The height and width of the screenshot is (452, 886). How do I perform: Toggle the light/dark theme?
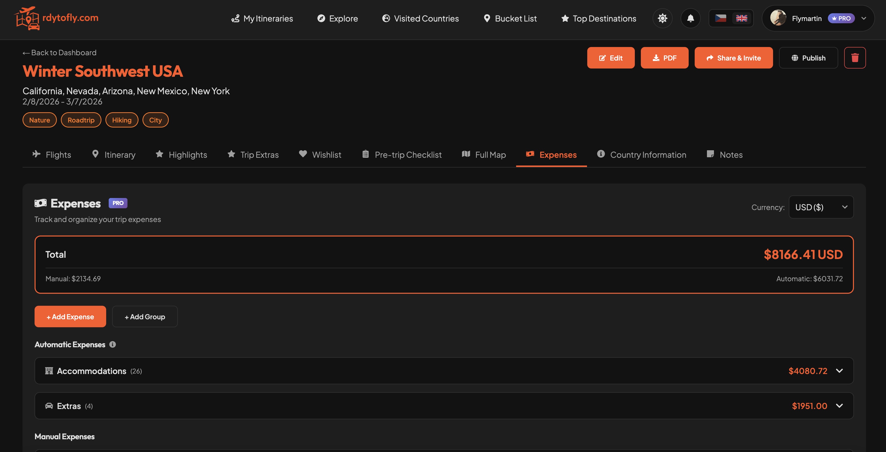[662, 18]
